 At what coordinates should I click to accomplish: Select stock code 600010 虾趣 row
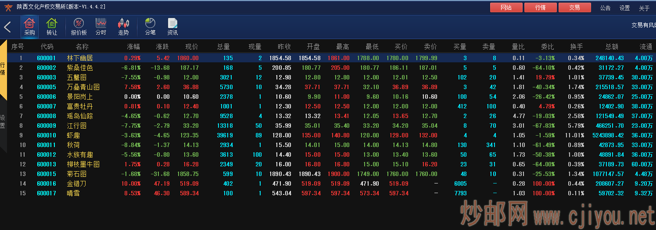point(328,135)
